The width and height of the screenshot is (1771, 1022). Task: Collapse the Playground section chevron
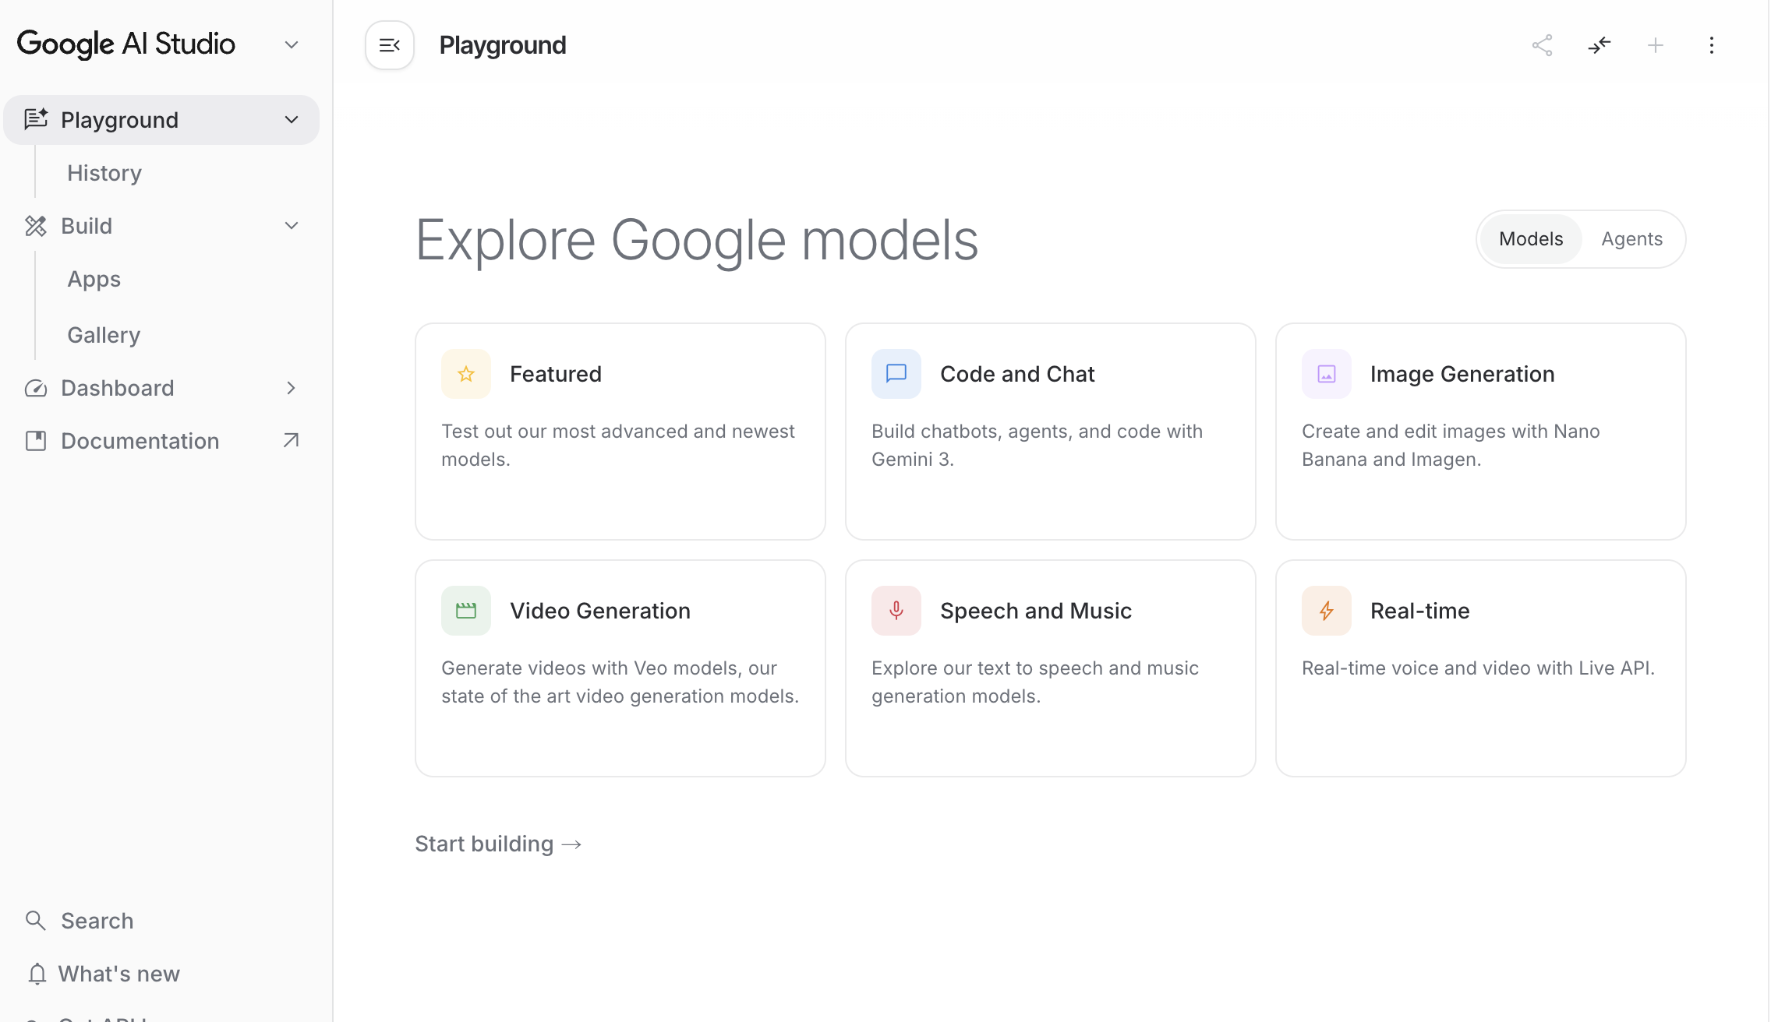coord(292,120)
